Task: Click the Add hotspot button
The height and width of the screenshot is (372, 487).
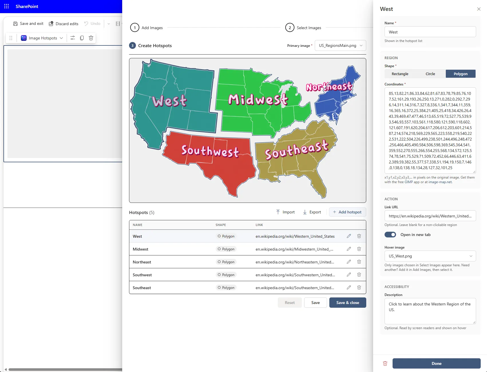Action: [x=348, y=212]
